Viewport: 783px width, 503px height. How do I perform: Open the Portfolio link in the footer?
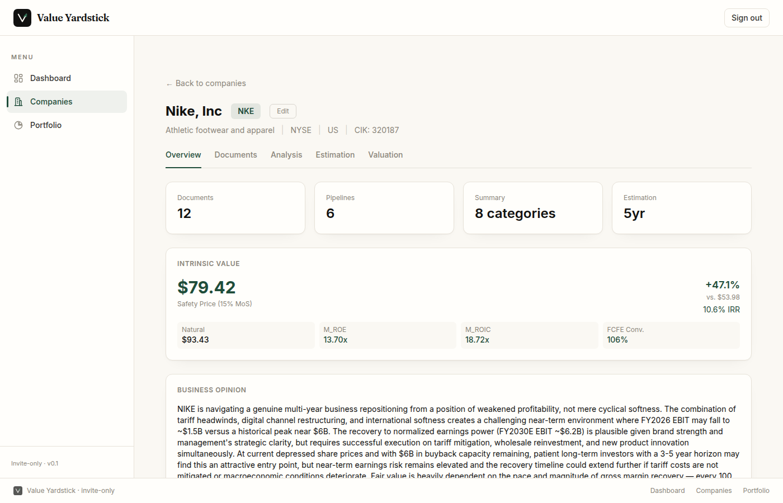[756, 491]
